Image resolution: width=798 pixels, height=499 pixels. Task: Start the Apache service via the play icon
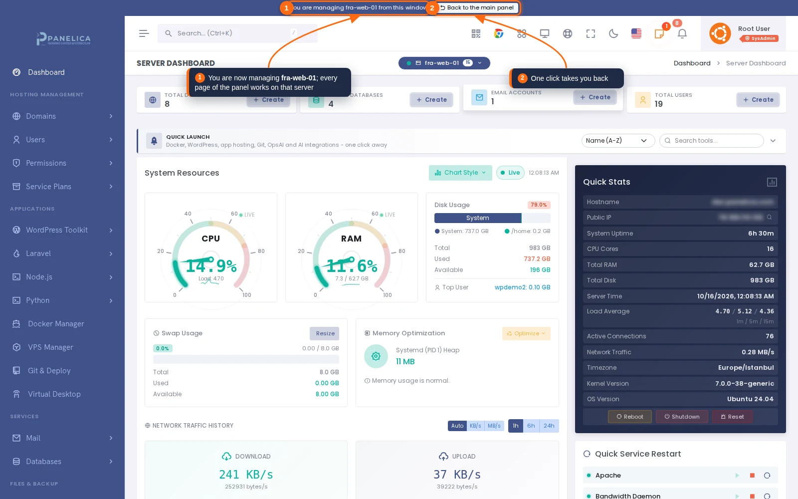coord(737,476)
